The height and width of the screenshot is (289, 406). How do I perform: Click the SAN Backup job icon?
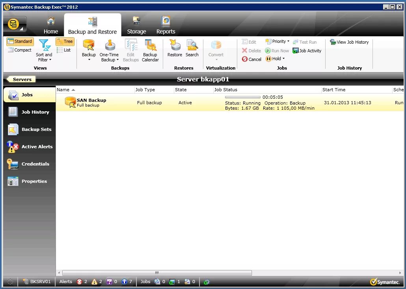(70, 102)
